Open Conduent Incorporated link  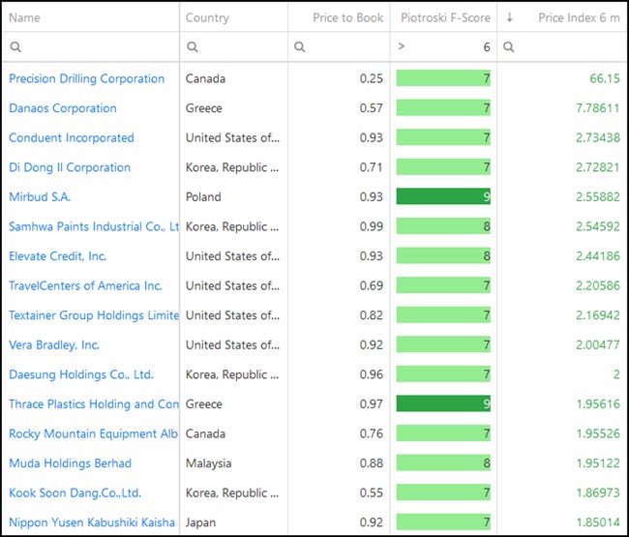point(72,138)
